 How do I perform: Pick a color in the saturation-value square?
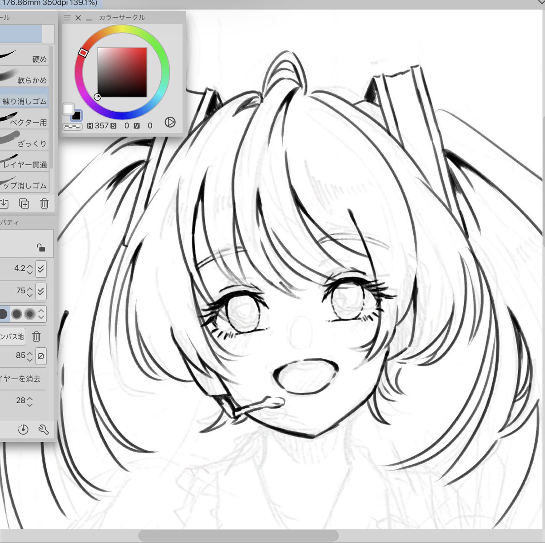tap(122, 72)
